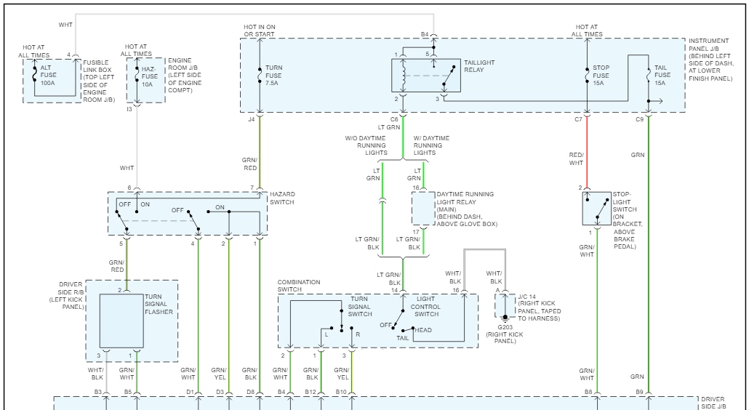The height and width of the screenshot is (410, 749).
Task: Select the TAIL fuse 15A symbol
Action: 649,75
